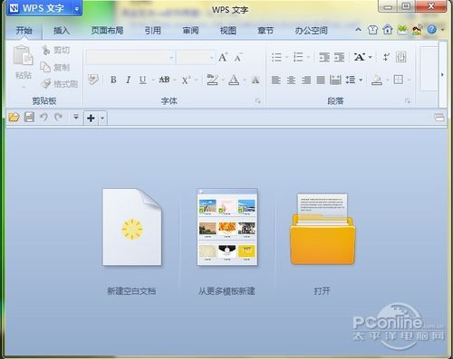
Task: Click 新建空白文档 blank document
Action: pos(132,227)
